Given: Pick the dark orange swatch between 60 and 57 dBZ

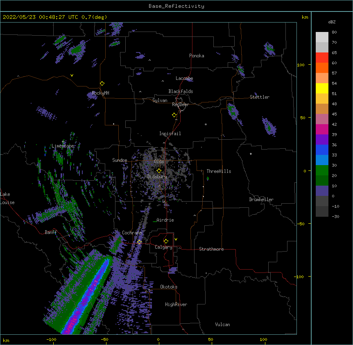Looking at the screenshot, I should (322, 68).
